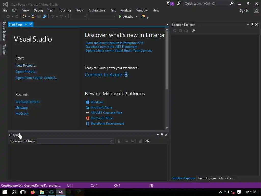Click Clear All icon in Output toolbar
The width and height of the screenshot is (261, 196).
click(x=140, y=141)
